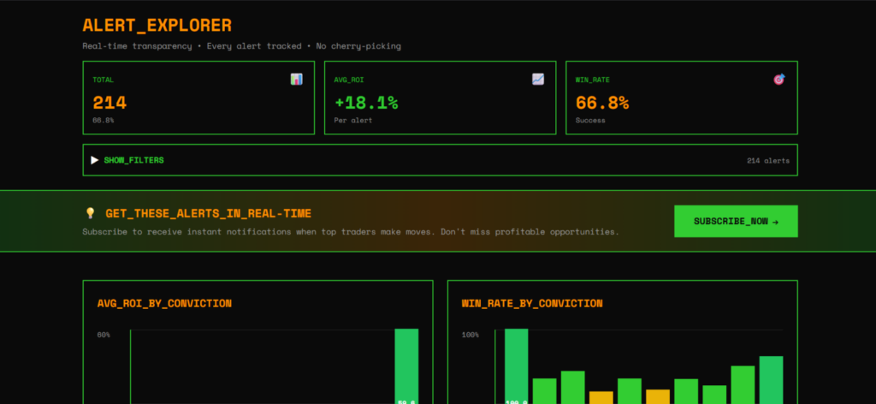Click the 60% axis label in ROI chart

coord(104,335)
